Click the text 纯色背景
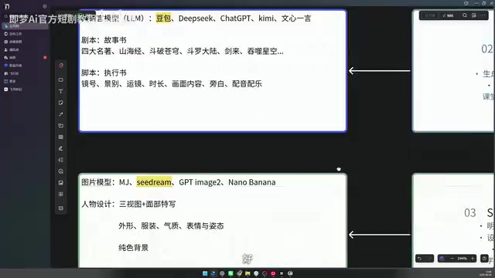The width and height of the screenshot is (495, 278). click(x=134, y=247)
